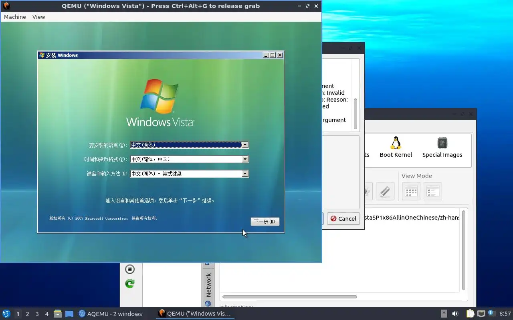Image resolution: width=513 pixels, height=320 pixels.
Task: Open the View menu in QEMU window
Action: 38,17
